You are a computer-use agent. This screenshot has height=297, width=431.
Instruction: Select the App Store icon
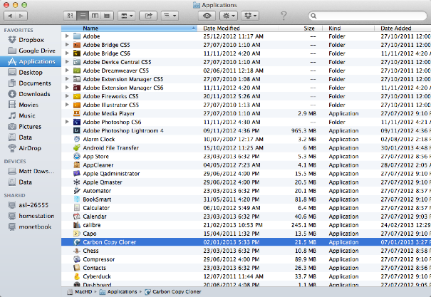[77, 156]
